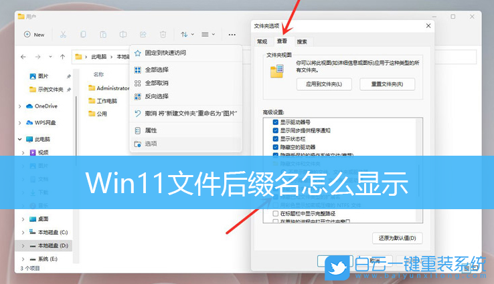Choose 全部取消 menu item
This screenshot has height=284, width=494.
tap(186, 83)
